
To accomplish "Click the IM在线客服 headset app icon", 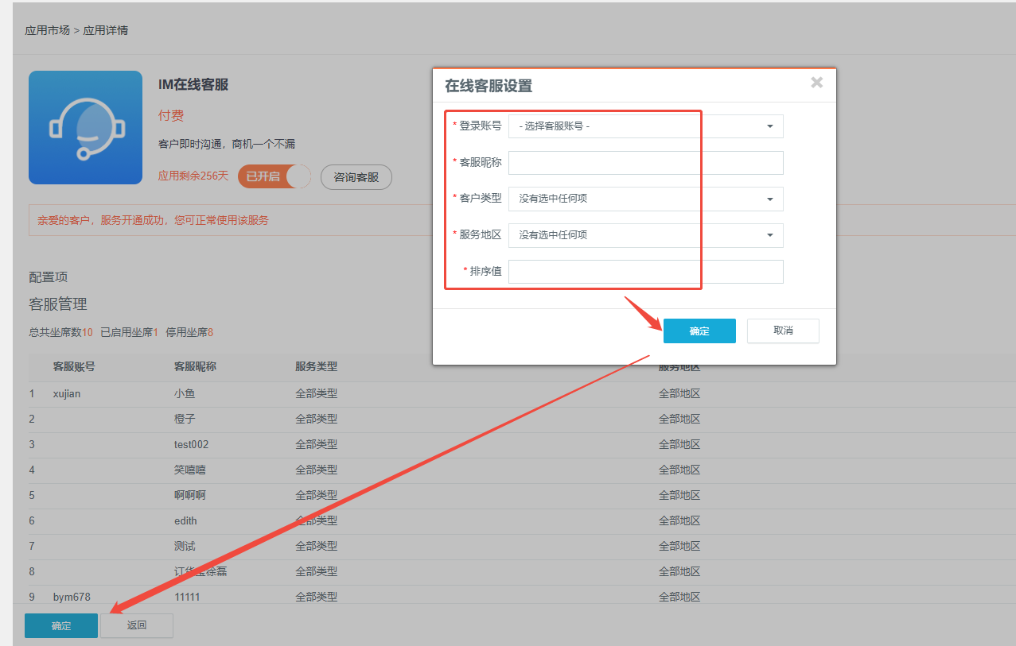I will point(85,127).
